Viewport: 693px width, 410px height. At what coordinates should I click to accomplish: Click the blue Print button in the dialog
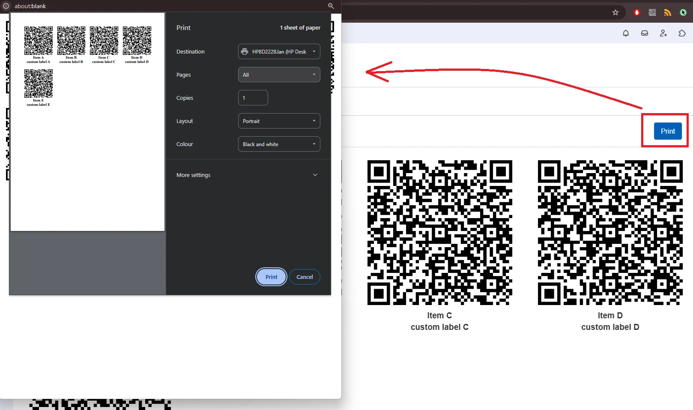tap(271, 277)
